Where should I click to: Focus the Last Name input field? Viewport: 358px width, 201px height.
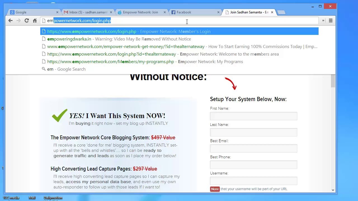[253, 132]
